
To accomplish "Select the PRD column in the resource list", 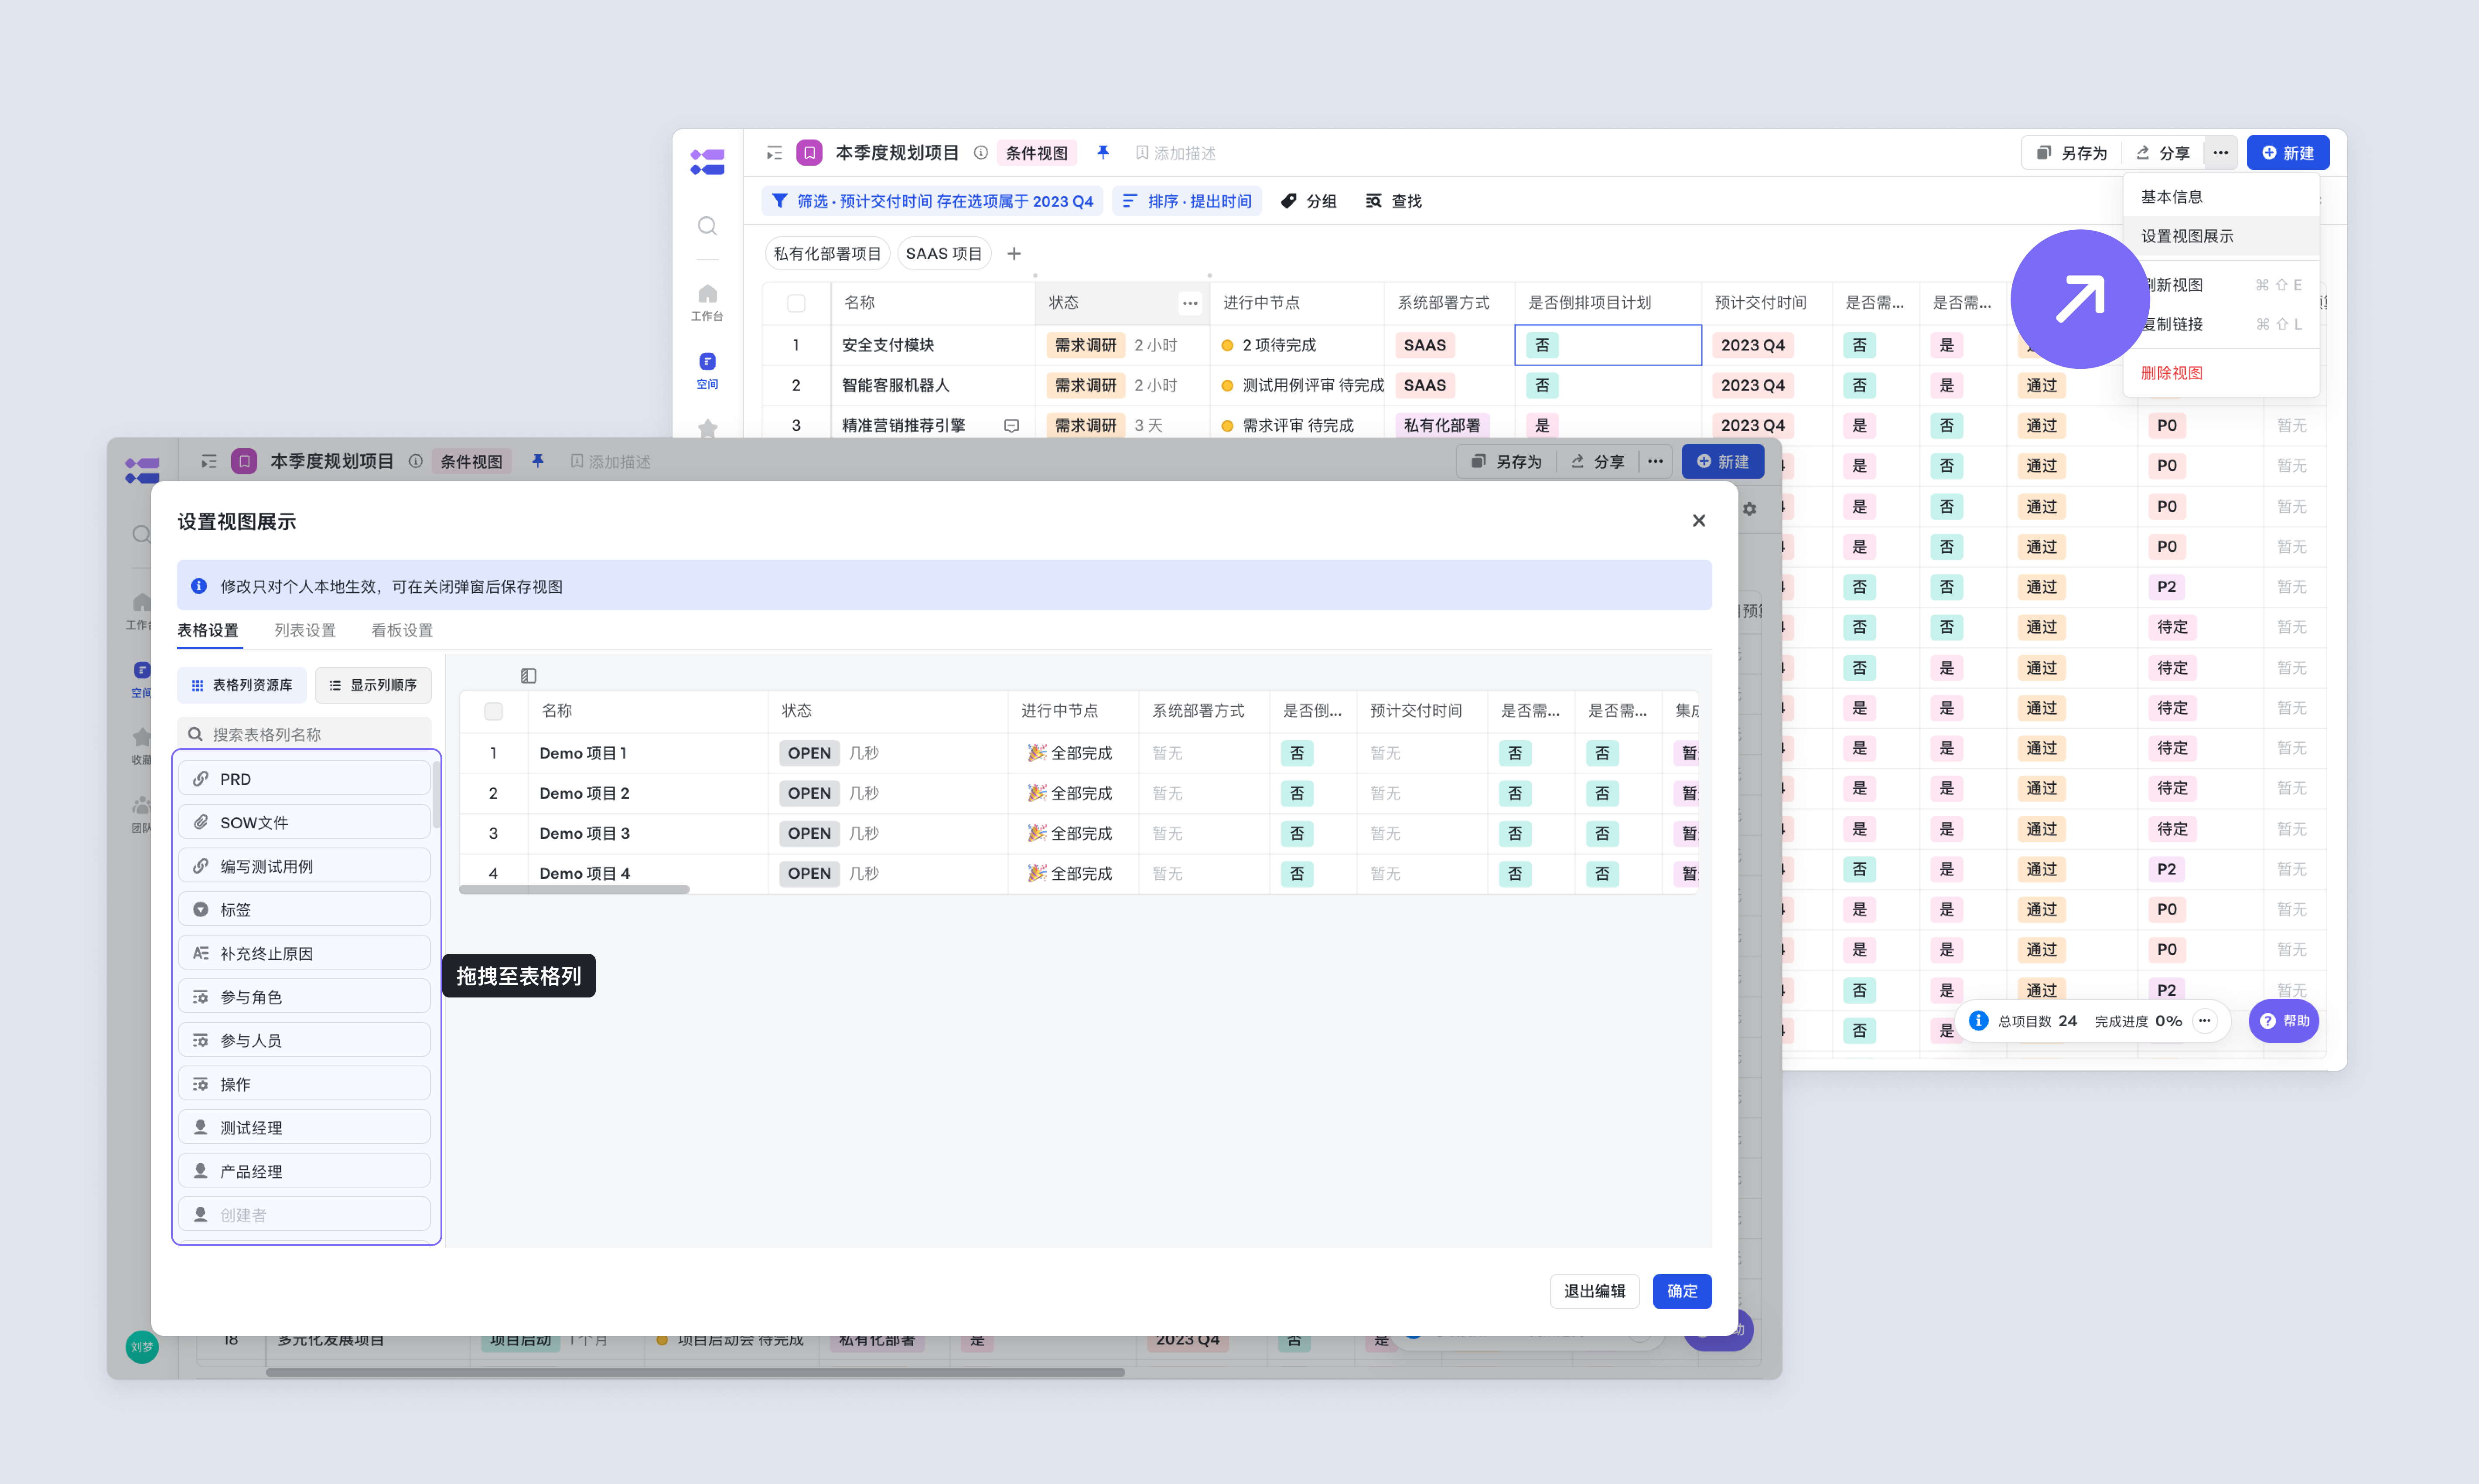I will [304, 779].
